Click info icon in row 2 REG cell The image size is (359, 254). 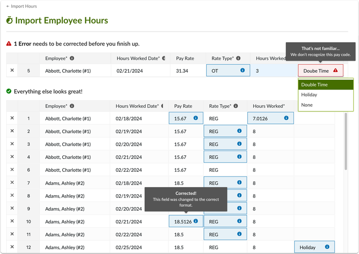(x=239, y=131)
